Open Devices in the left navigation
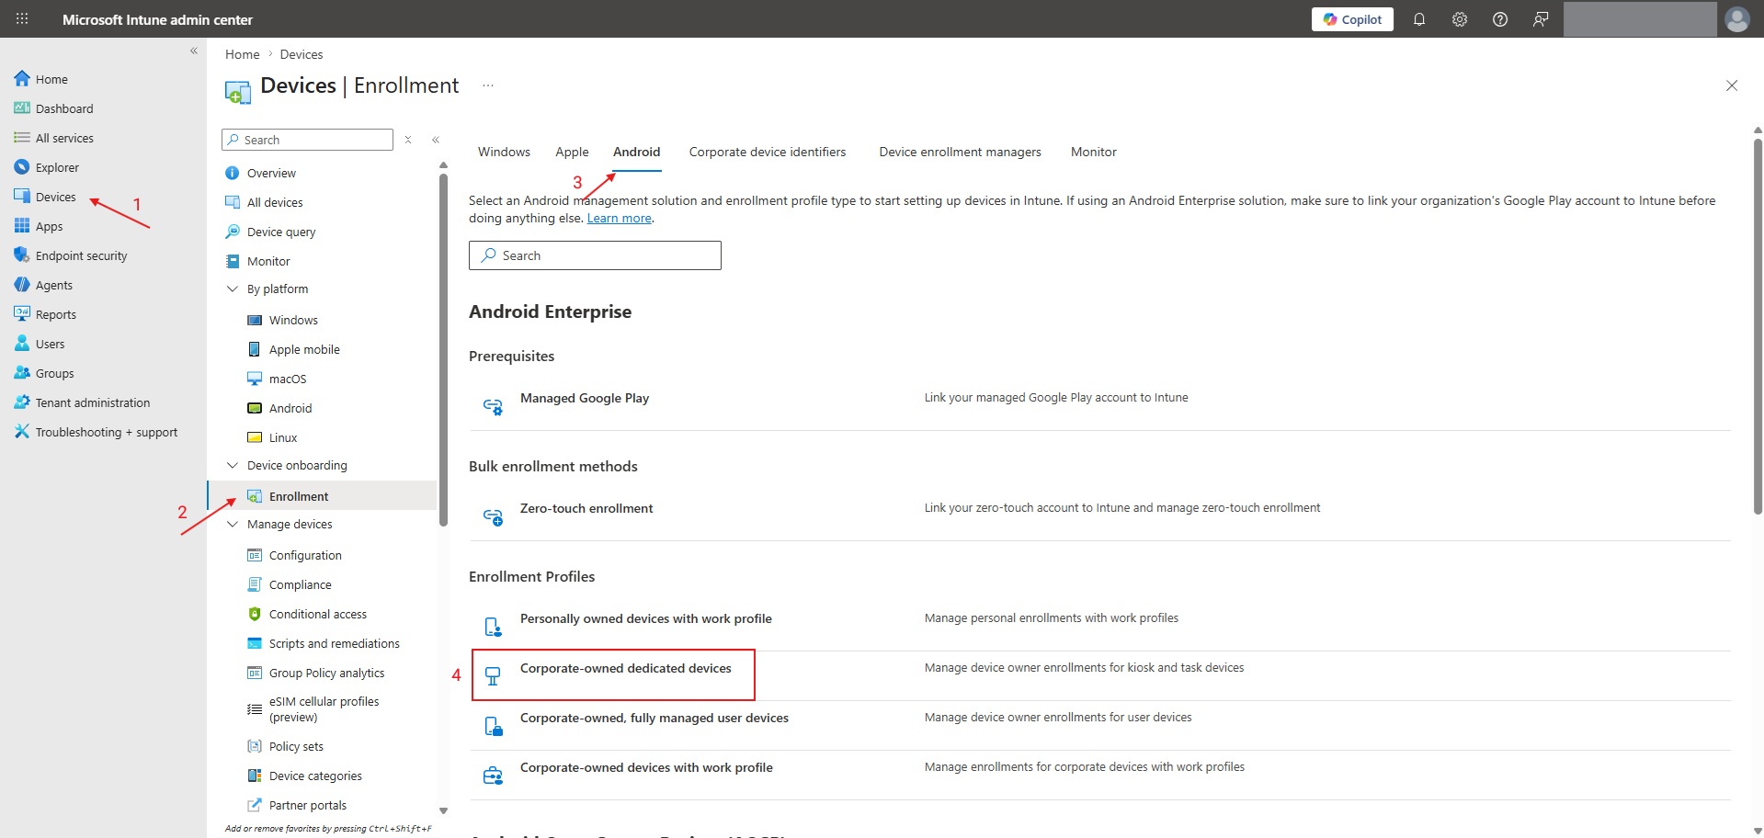The height and width of the screenshot is (838, 1764). (x=55, y=197)
